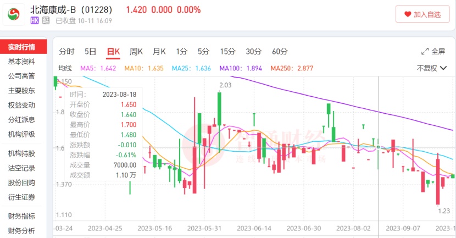Click the heart icon in 加入自选
456x238 pixels.
(408, 14)
